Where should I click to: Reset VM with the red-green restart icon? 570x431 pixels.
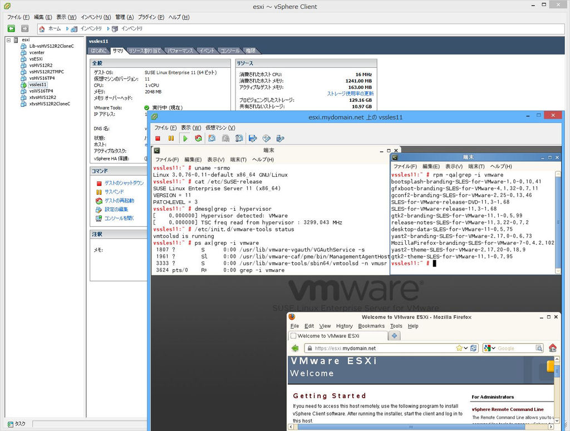coord(198,138)
